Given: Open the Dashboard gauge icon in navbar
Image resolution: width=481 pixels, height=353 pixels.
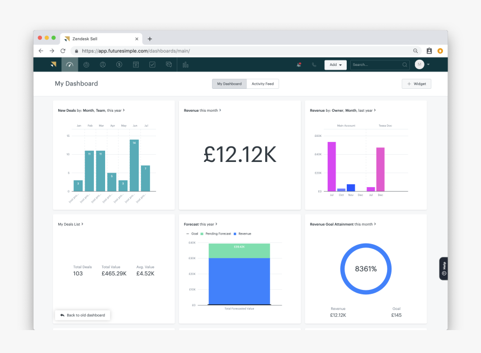Looking at the screenshot, I should tap(69, 65).
